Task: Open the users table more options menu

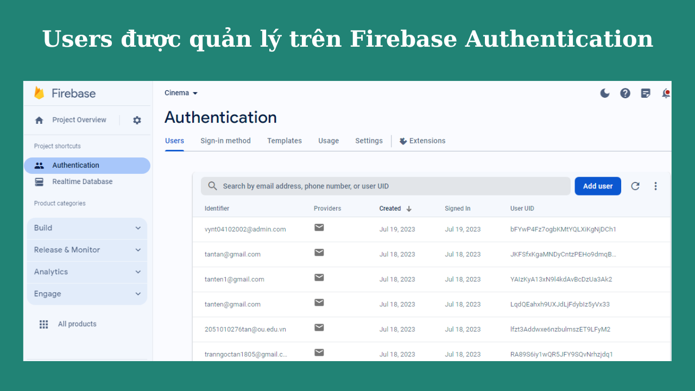Action: [655, 186]
